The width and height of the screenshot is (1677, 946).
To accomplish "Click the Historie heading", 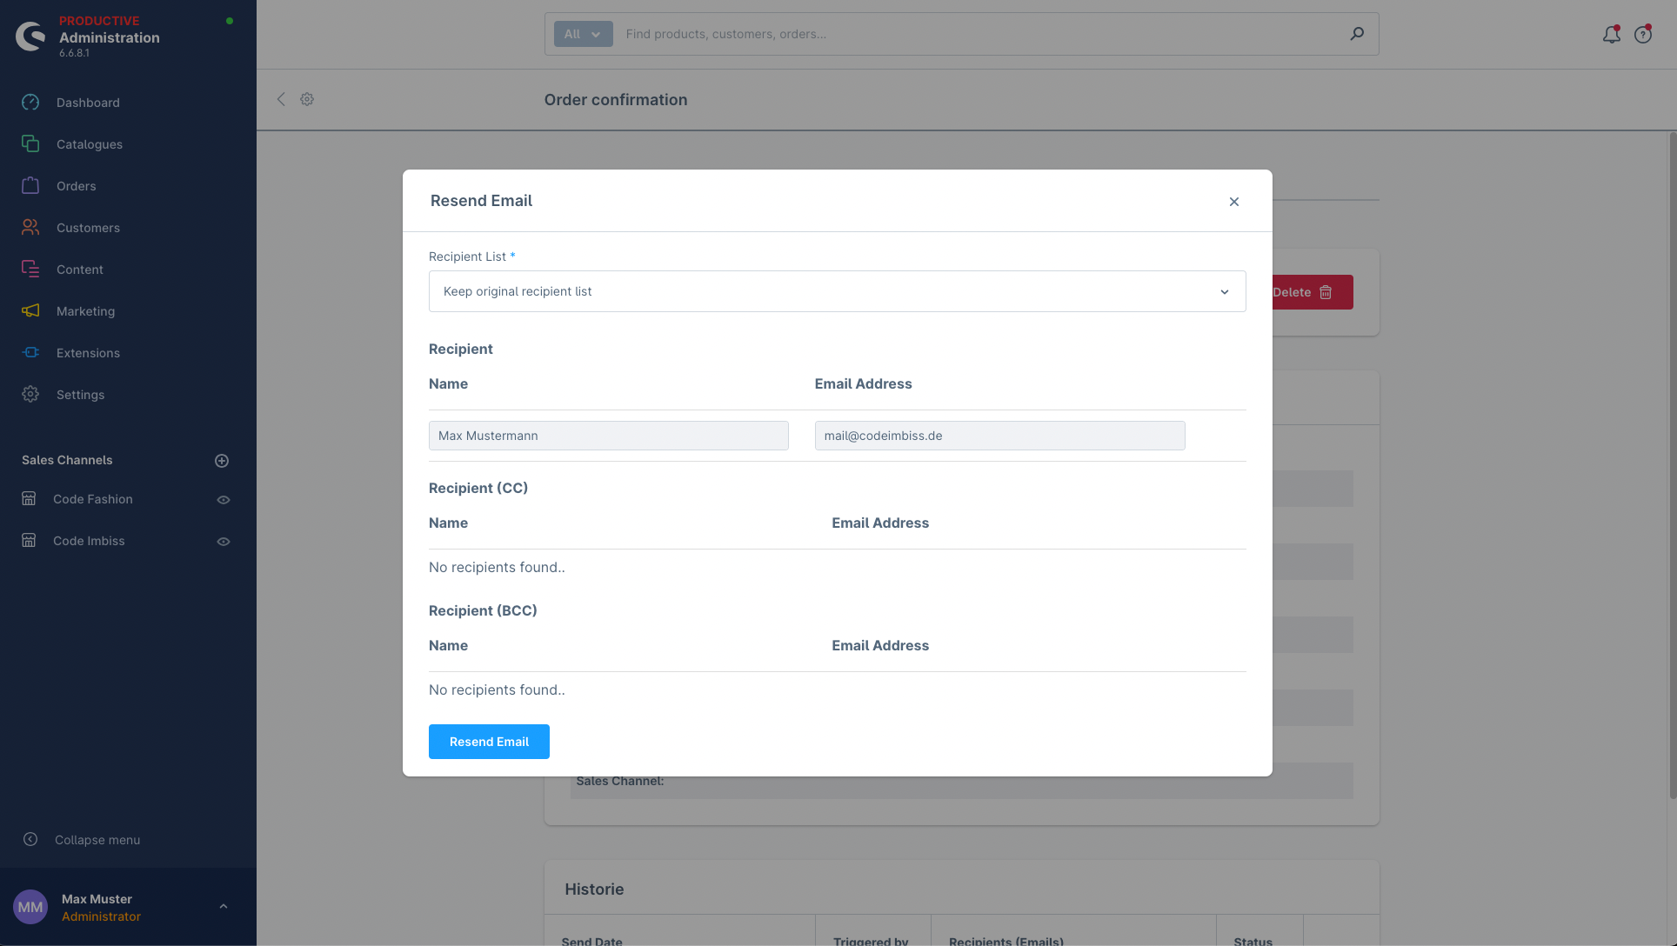I will point(594,889).
